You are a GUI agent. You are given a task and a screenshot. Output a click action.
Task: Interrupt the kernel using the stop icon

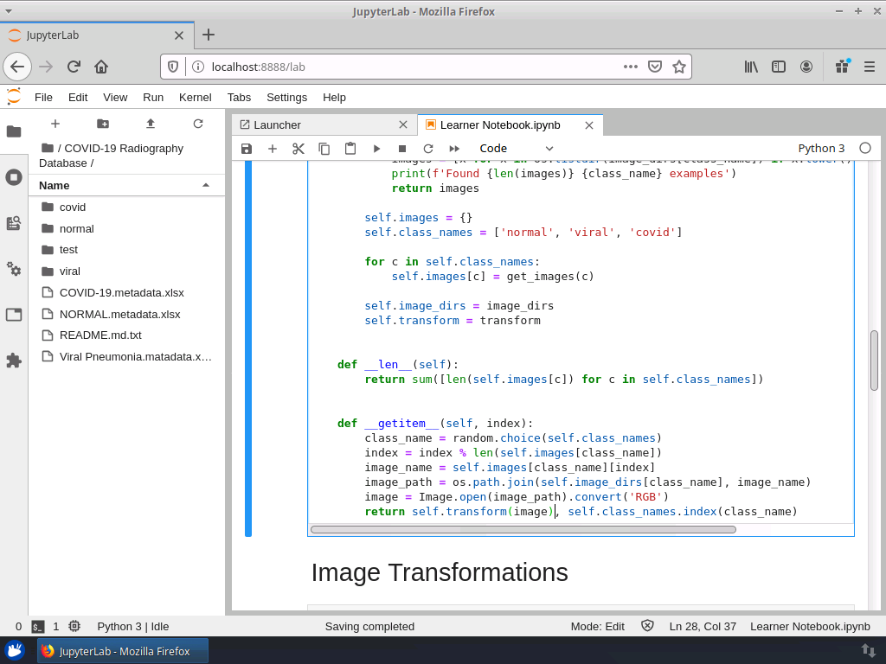402,149
